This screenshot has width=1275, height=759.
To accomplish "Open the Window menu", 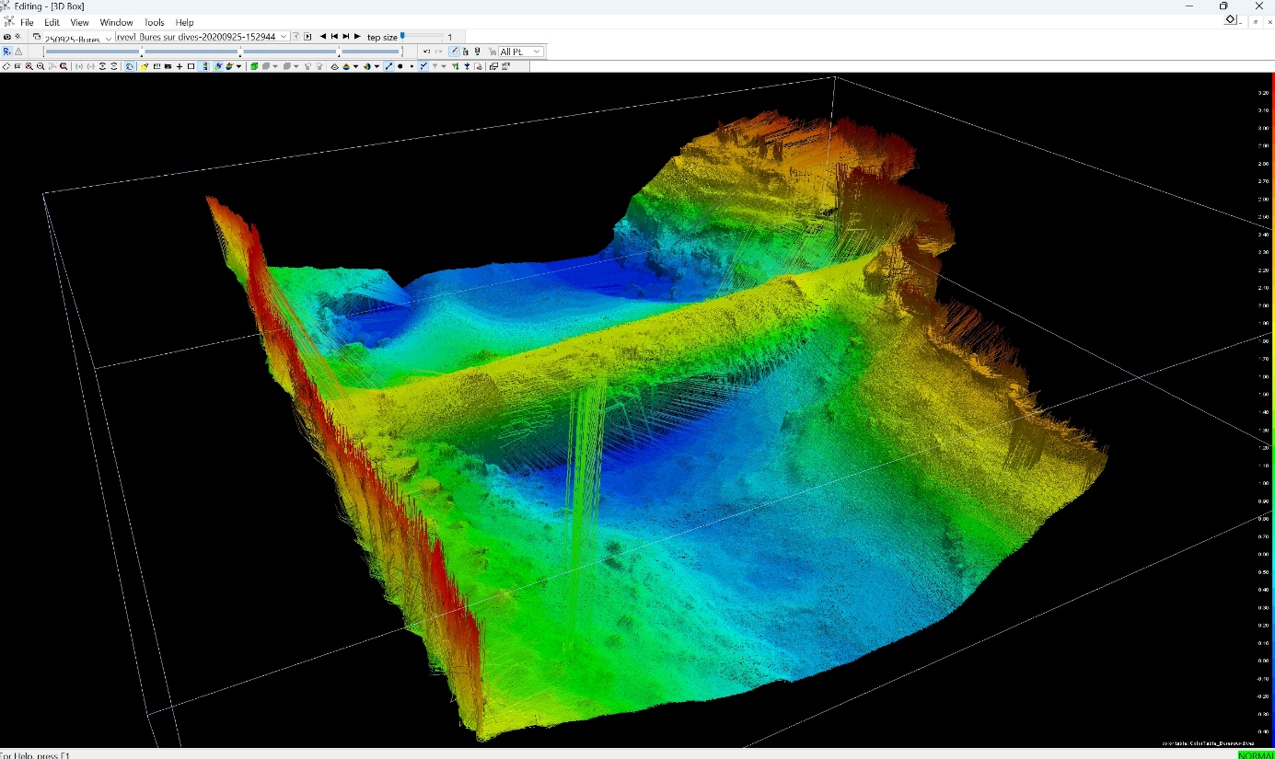I will click(116, 22).
